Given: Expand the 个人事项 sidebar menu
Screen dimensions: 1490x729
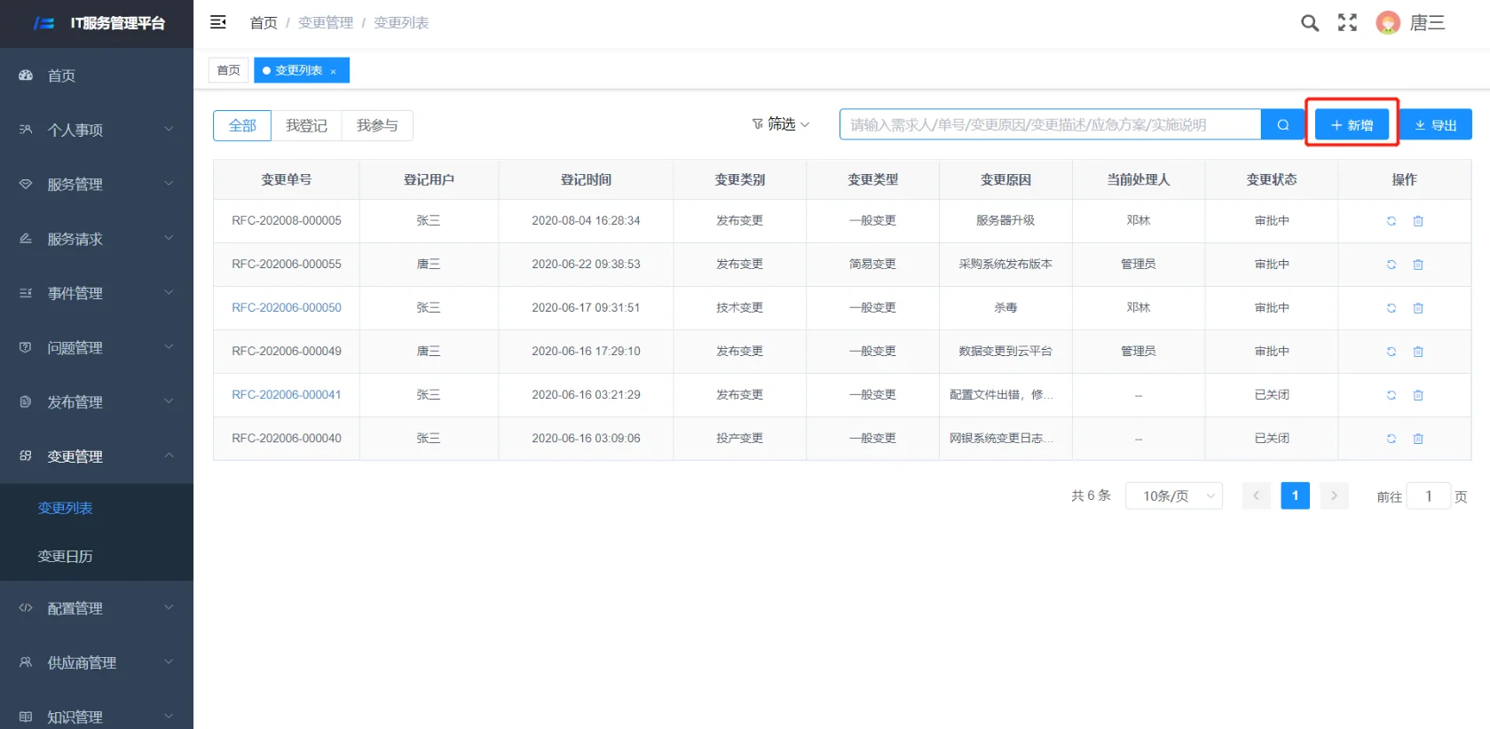Looking at the screenshot, I should [97, 130].
